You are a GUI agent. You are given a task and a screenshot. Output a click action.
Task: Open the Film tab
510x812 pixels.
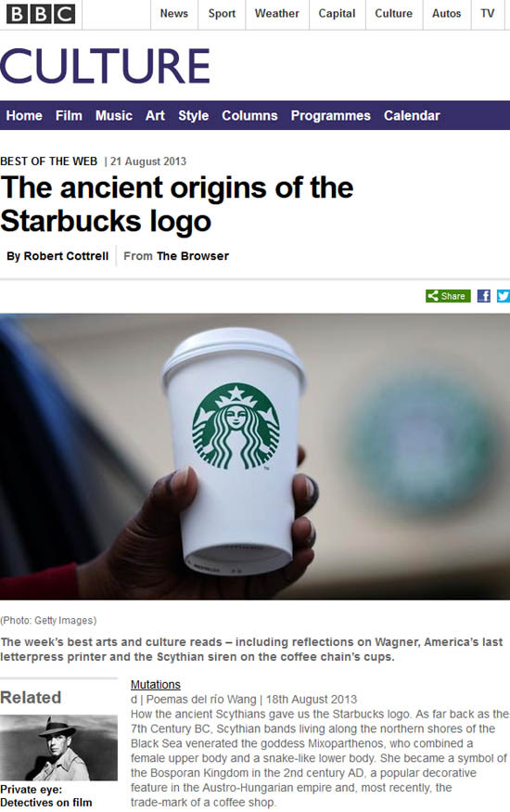click(69, 115)
